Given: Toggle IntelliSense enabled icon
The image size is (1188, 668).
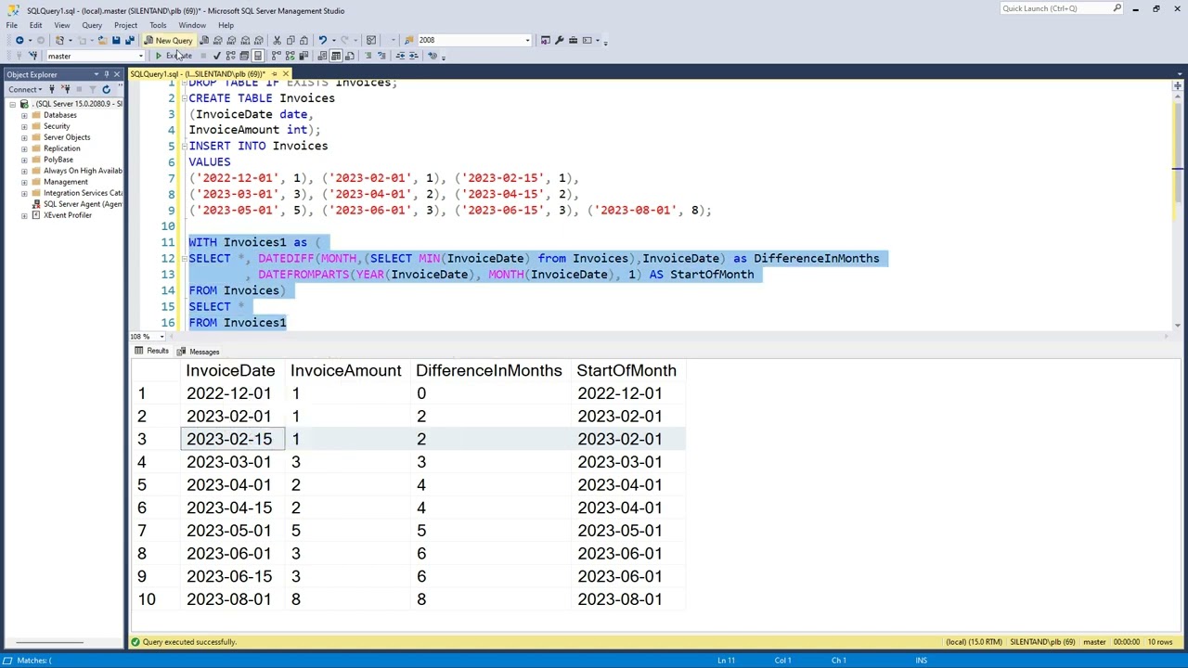Looking at the screenshot, I should [258, 56].
